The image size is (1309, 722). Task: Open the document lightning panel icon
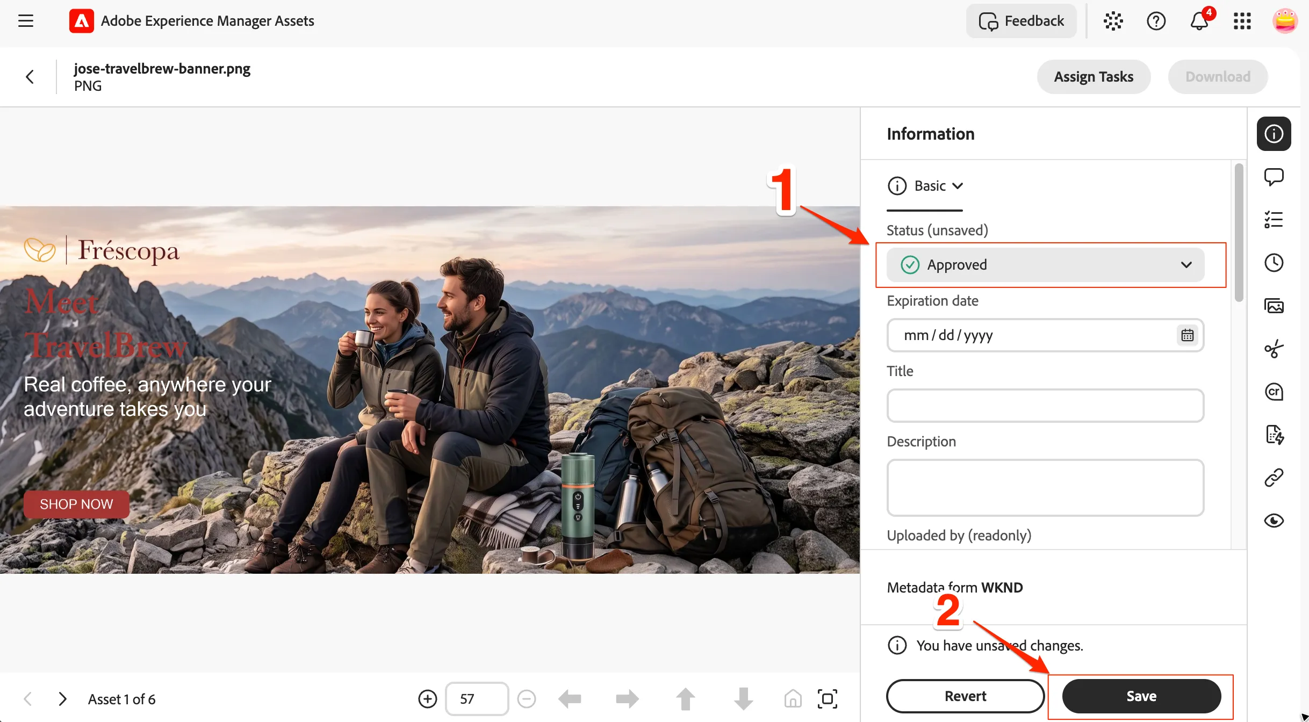point(1274,435)
